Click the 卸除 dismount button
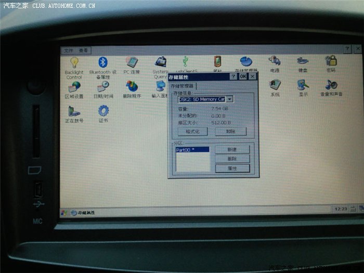Screen dimensions: 364x273 click(231, 132)
